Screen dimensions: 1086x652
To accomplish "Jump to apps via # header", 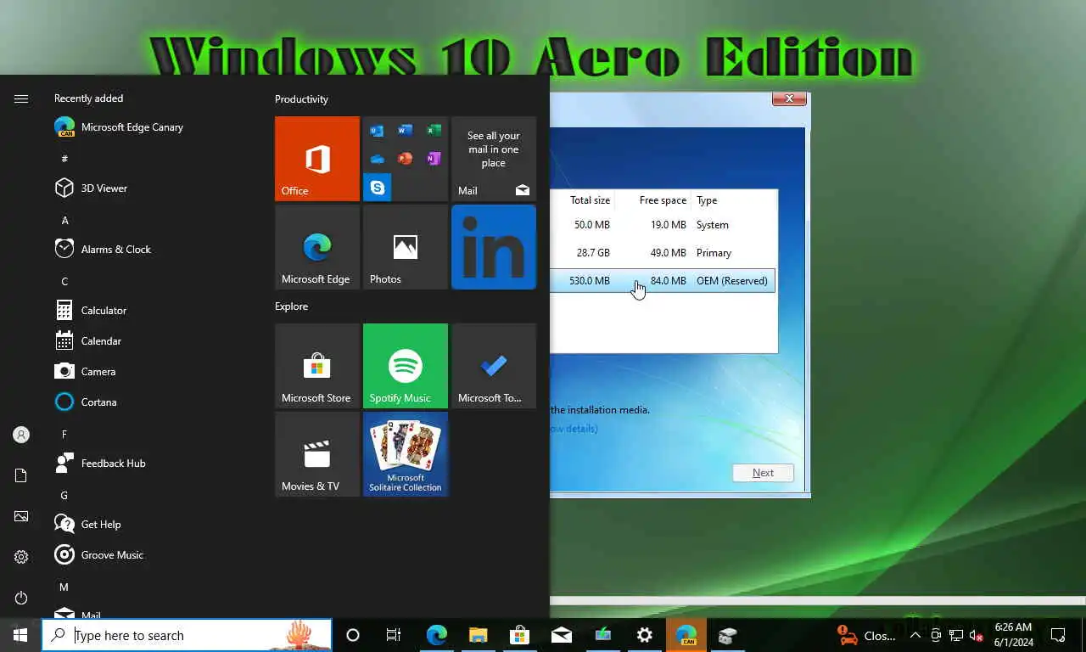I will [64, 160].
